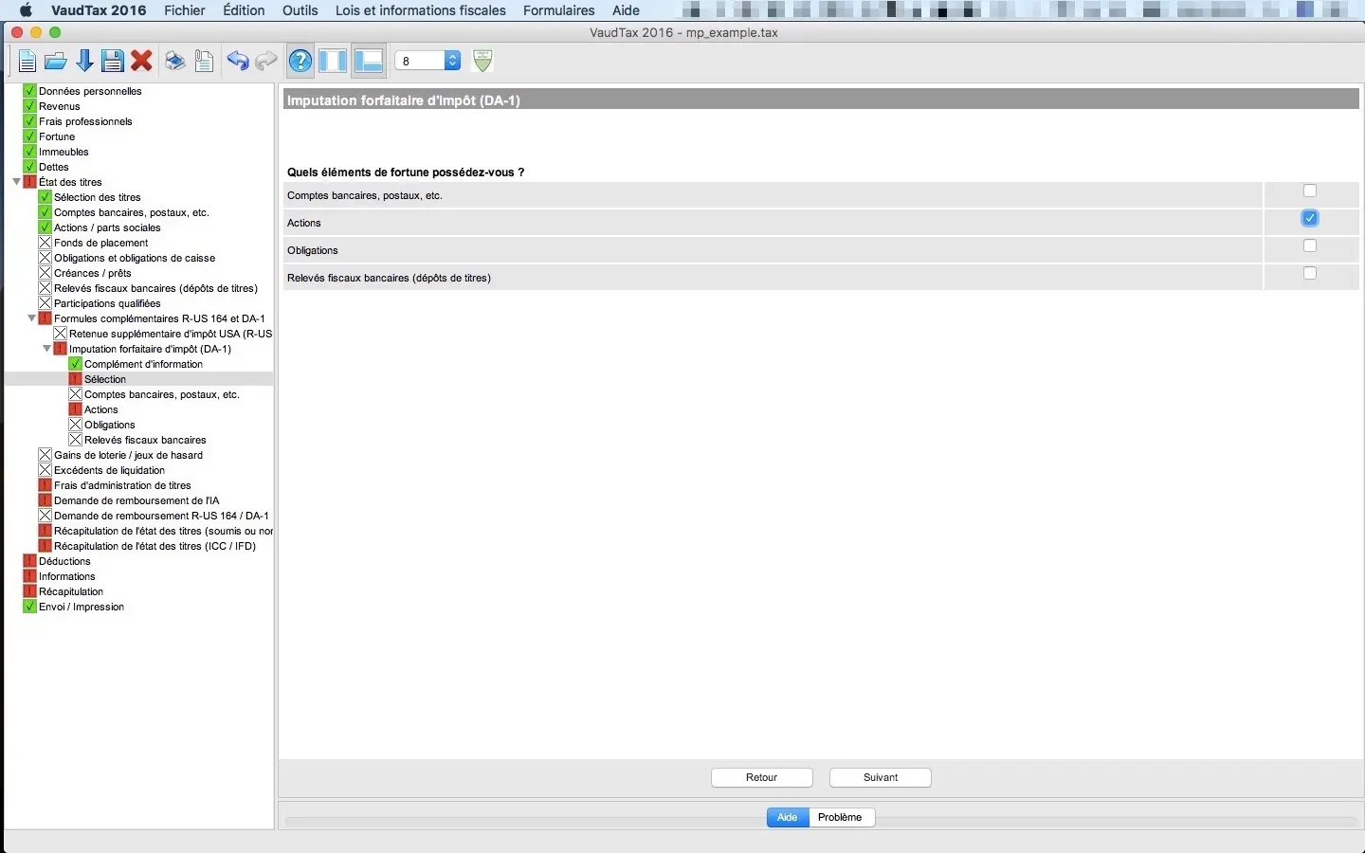
Task: Collapse the Imputation forfaitaire d'impôt (DA-1) node
Action: (46, 349)
